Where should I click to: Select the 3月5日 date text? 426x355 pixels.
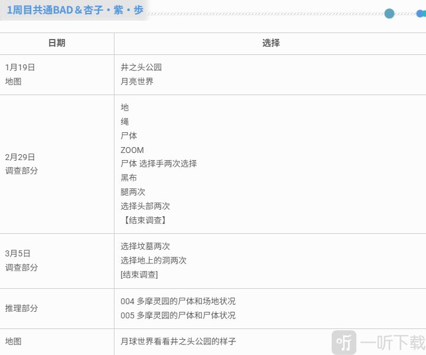(x=18, y=253)
